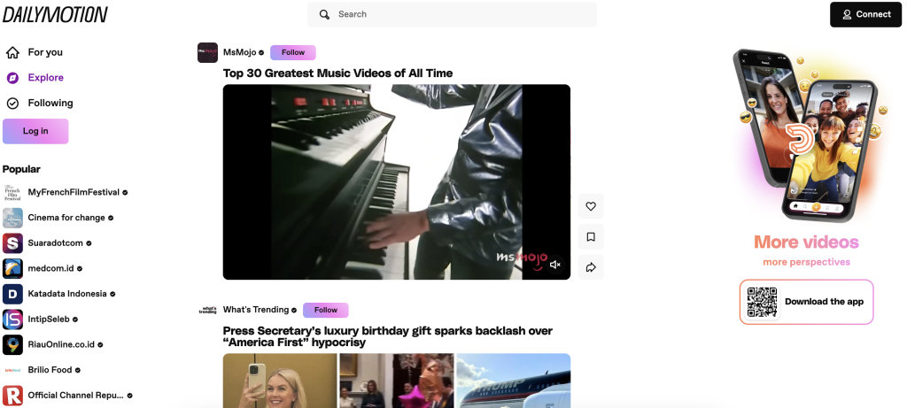Screen dimensions: 907x408
Task: Open MyFrenchFilmFestival channel name link
Action: click(74, 192)
